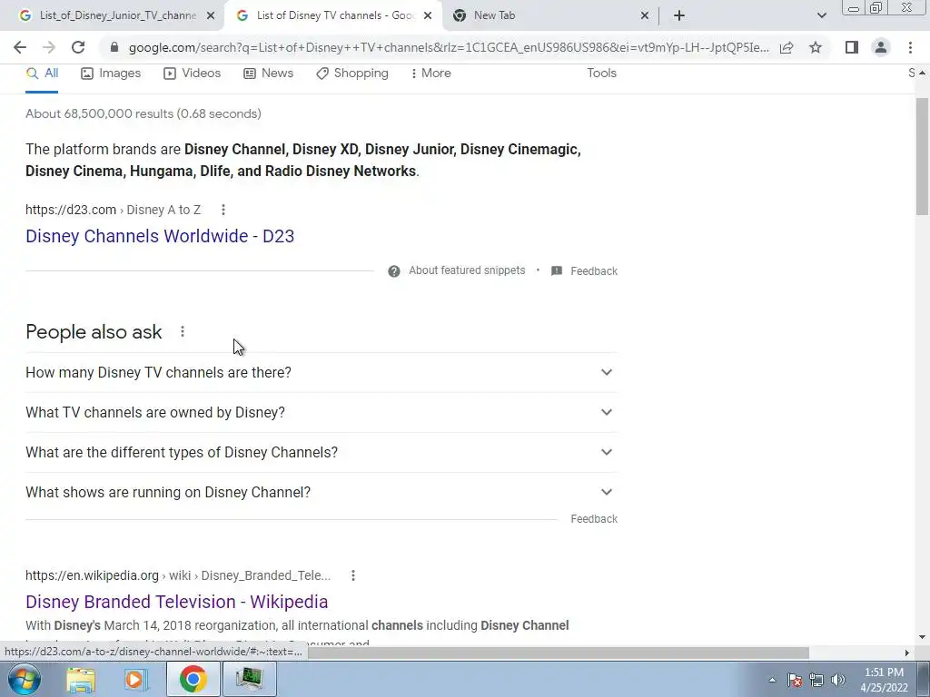The width and height of the screenshot is (930, 697).
Task: Open the volume speaker tray icon
Action: click(x=838, y=680)
